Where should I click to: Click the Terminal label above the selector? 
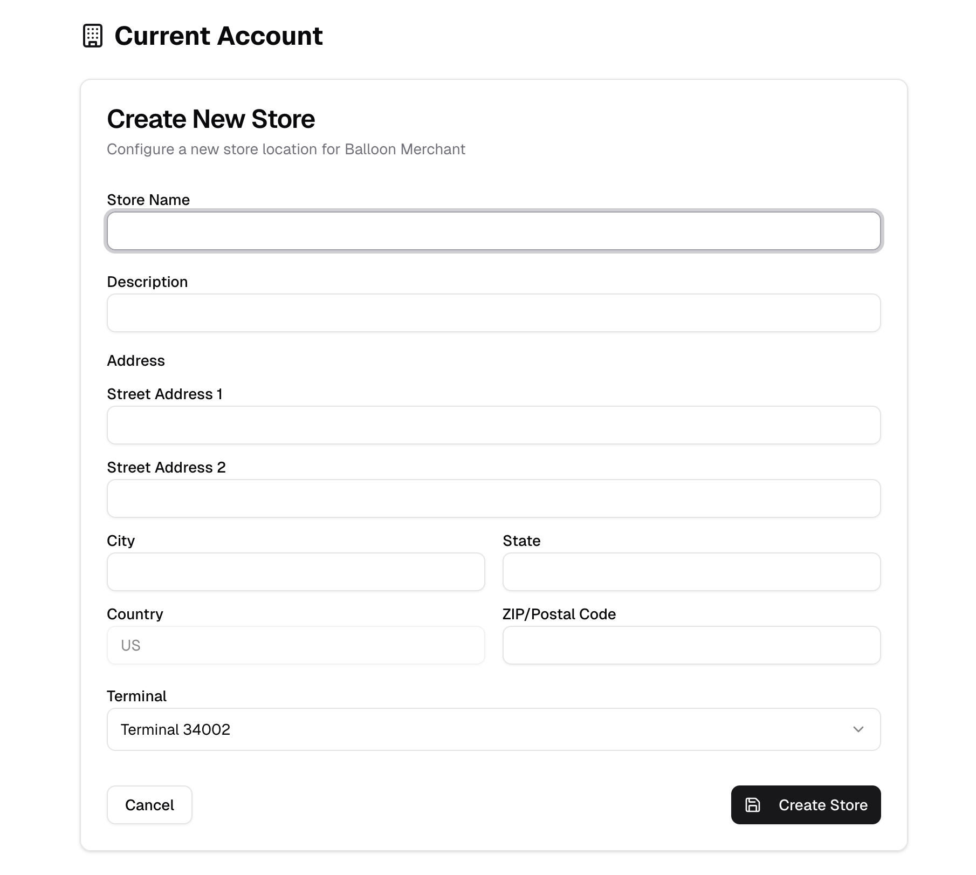point(136,696)
